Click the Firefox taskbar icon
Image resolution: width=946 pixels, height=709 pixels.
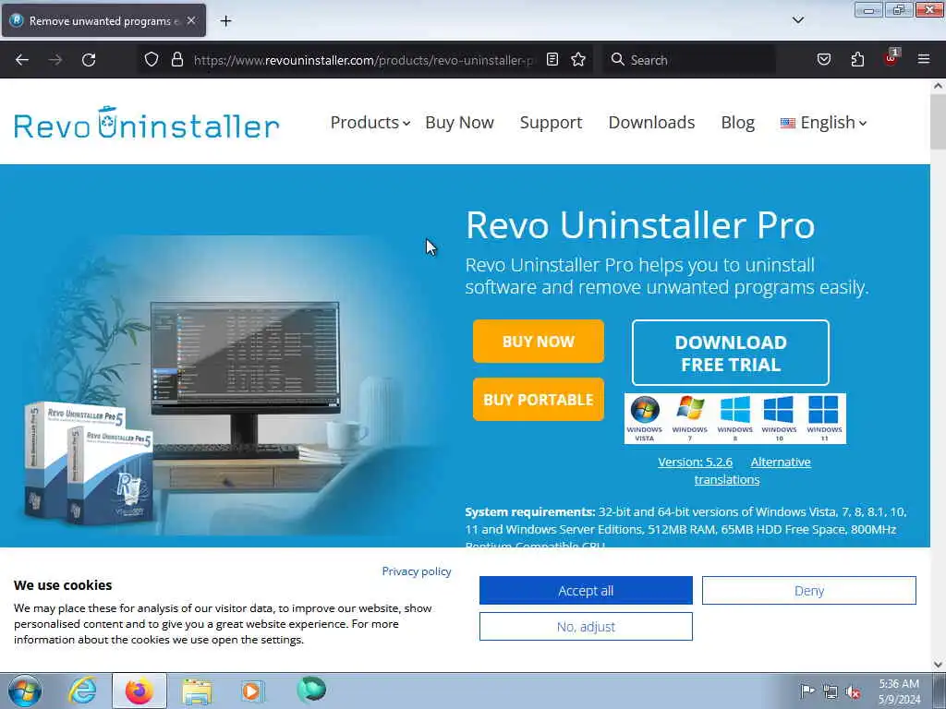tap(139, 691)
